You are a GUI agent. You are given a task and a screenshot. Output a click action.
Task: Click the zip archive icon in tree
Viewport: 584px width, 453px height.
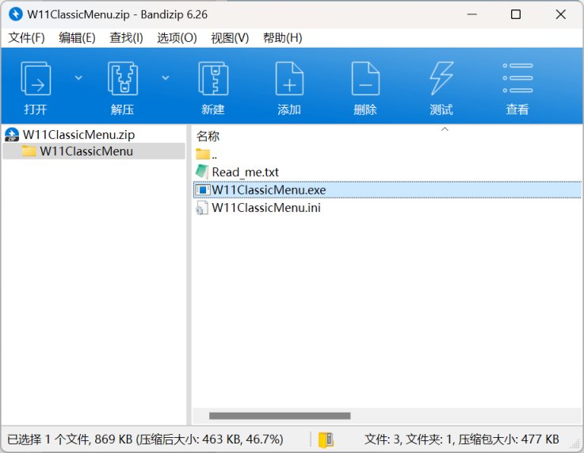(12, 135)
